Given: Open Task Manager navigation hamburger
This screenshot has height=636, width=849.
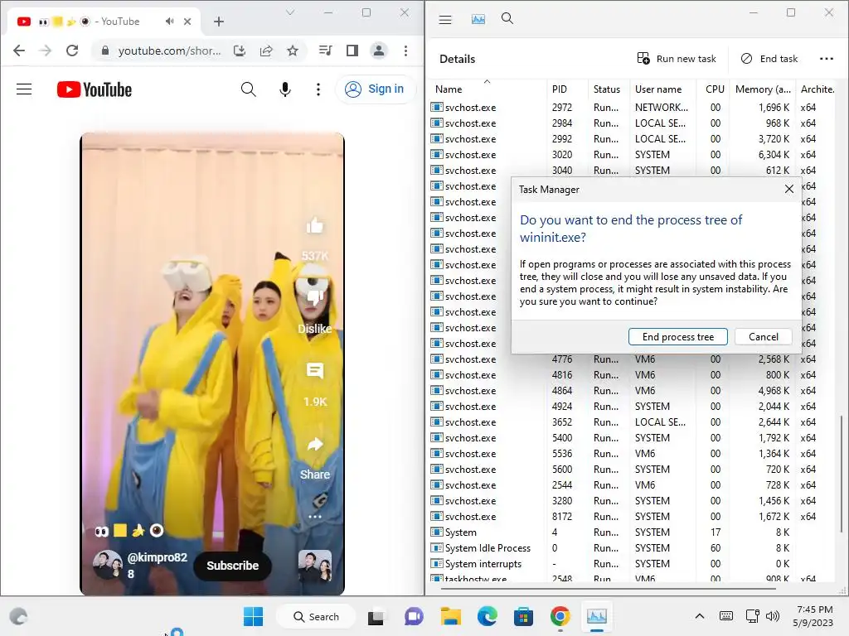Looking at the screenshot, I should (445, 20).
